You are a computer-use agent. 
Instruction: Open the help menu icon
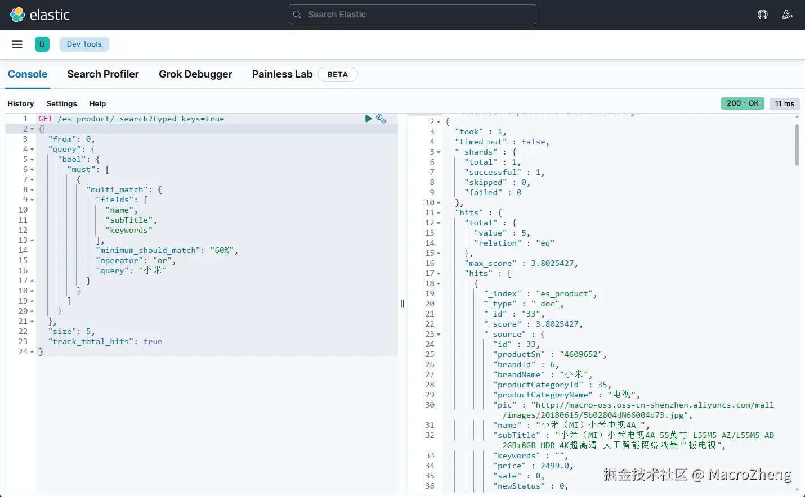(x=763, y=15)
